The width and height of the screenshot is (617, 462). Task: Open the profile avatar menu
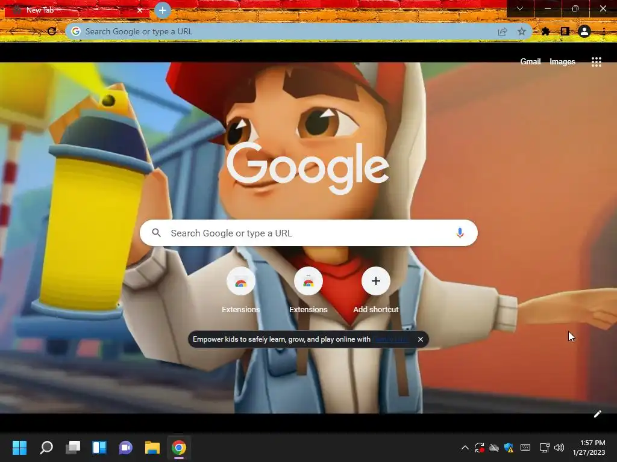click(x=584, y=31)
